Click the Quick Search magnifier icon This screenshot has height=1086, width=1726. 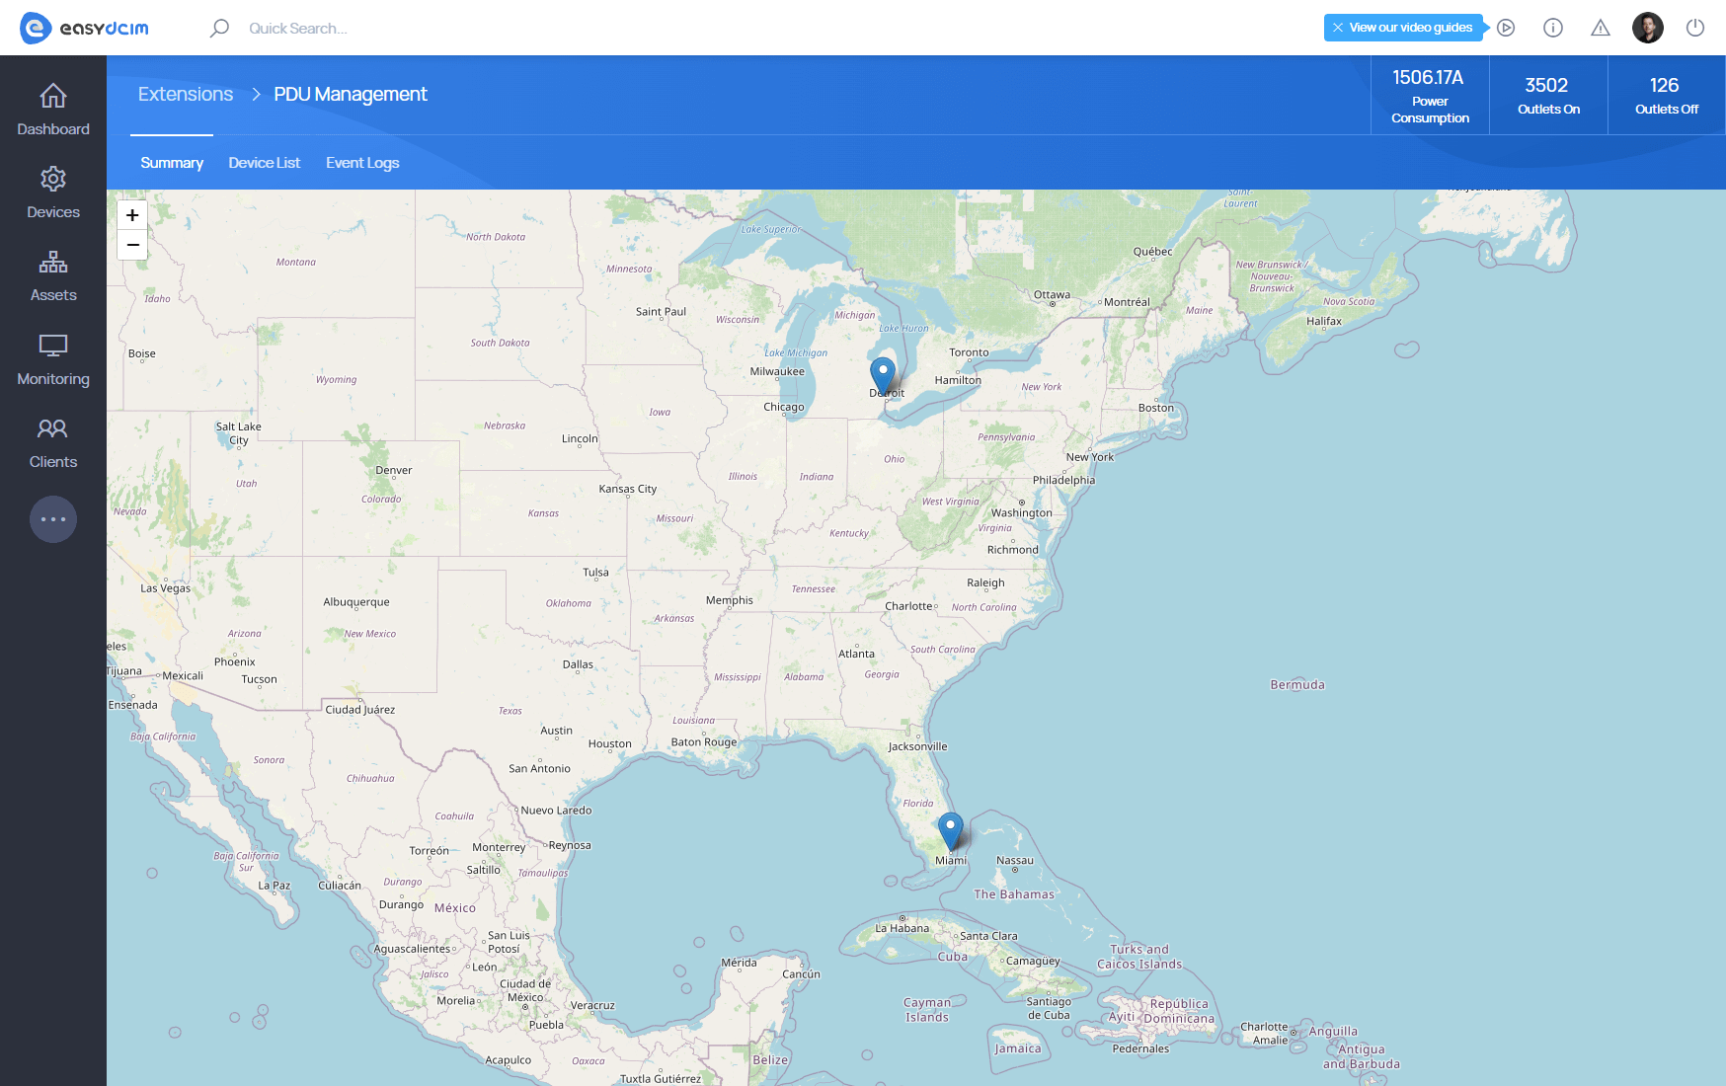(x=219, y=28)
